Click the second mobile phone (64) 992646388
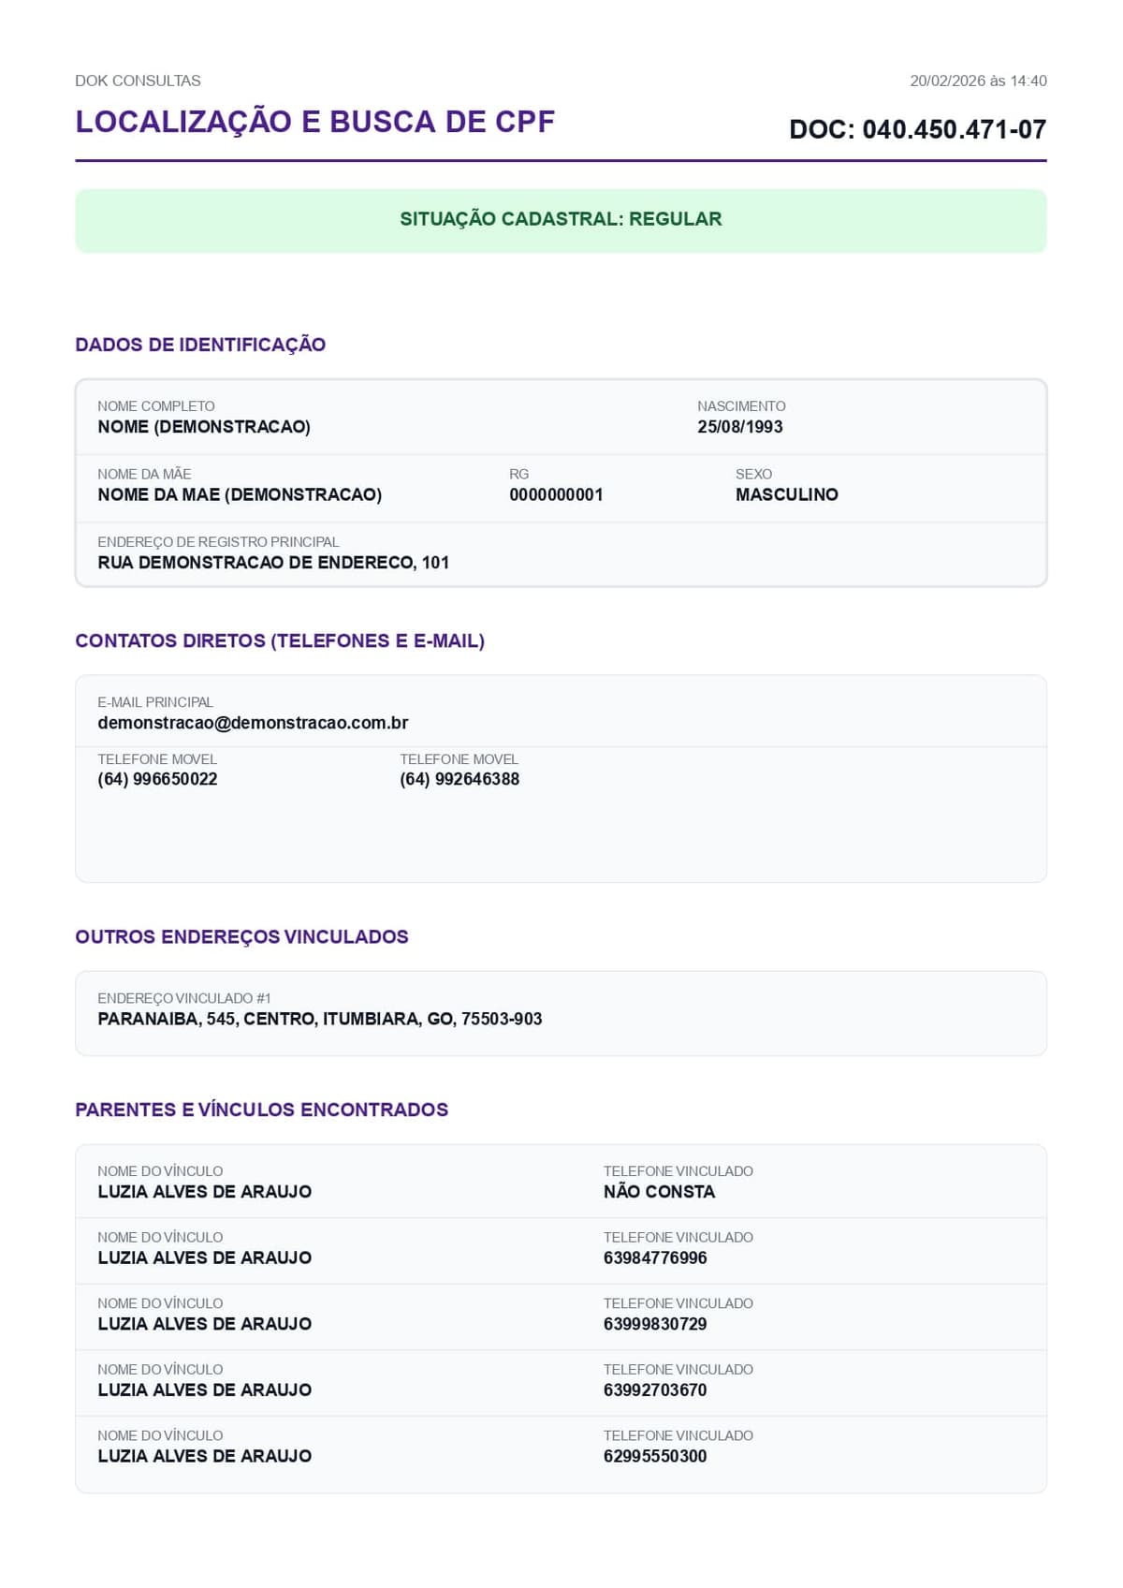Viewport: 1123px width, 1588px height. coord(459,779)
